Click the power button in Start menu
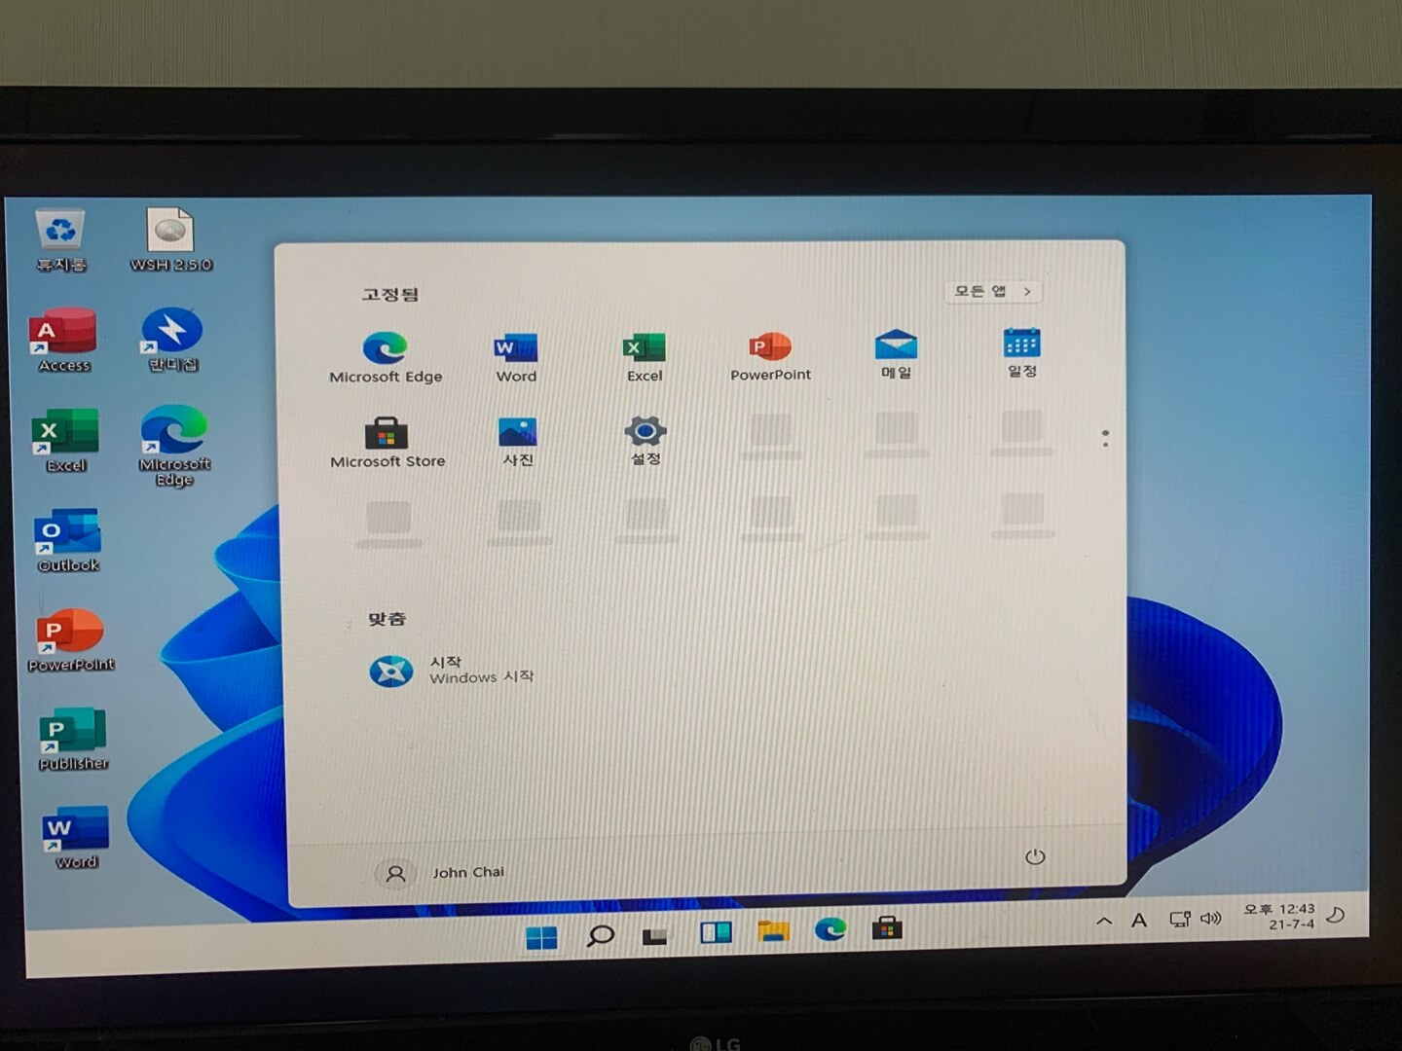Screen dimensions: 1402x1051 point(1035,856)
